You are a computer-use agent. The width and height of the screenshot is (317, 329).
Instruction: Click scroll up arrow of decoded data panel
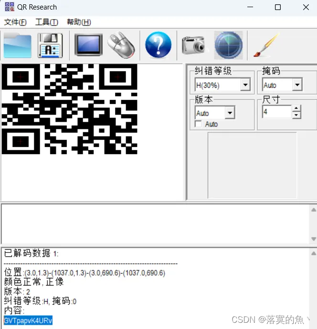314,254
